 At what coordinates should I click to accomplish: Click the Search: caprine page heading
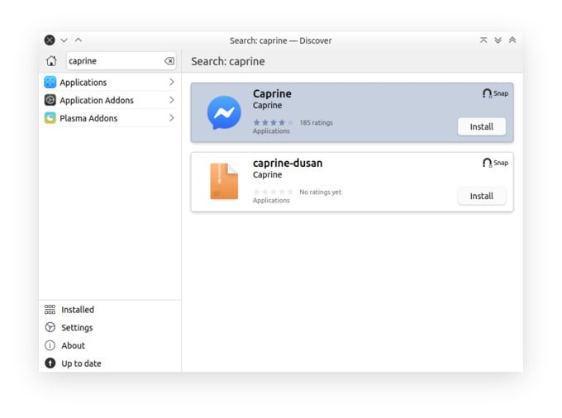(228, 62)
